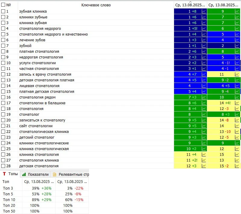Click position cell '14 +4!' for 'стоматологии в балашихе'
Viewport: 241px width, 214px height.
224,103
